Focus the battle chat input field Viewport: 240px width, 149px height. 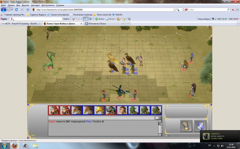click(x=101, y=118)
